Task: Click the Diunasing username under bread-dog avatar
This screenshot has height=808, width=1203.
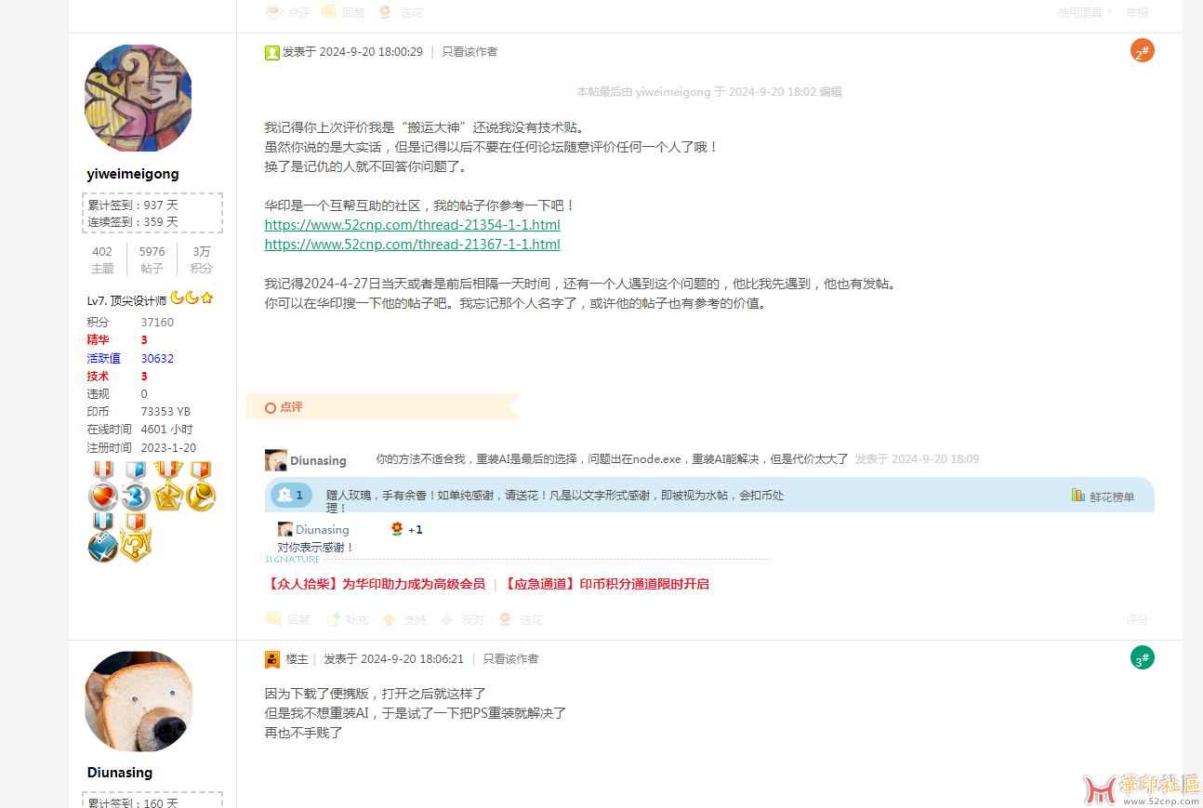Action: [x=120, y=773]
